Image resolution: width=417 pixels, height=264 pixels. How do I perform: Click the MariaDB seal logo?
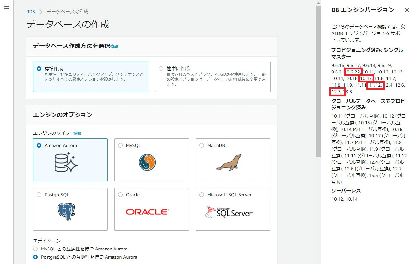click(229, 162)
